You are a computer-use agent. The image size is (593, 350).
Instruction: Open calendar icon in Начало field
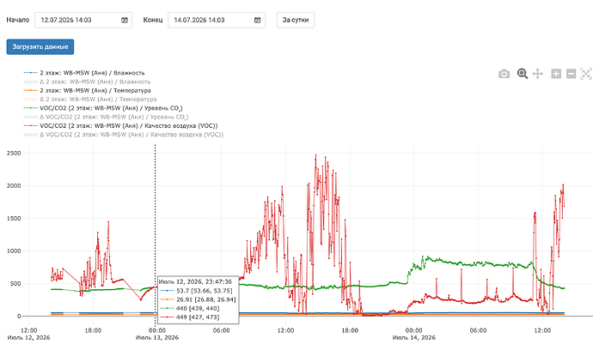[x=124, y=20]
